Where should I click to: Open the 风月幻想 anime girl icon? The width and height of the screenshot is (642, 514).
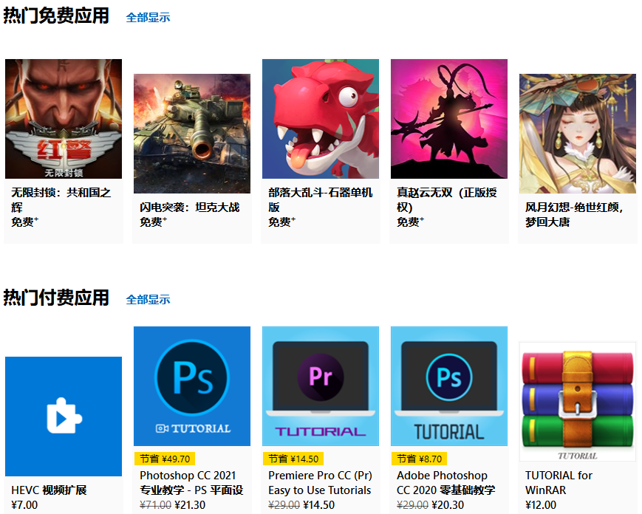[x=578, y=134]
